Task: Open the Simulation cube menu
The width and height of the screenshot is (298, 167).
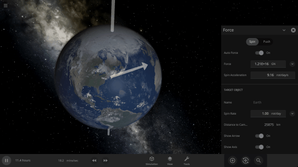Action: (152, 161)
